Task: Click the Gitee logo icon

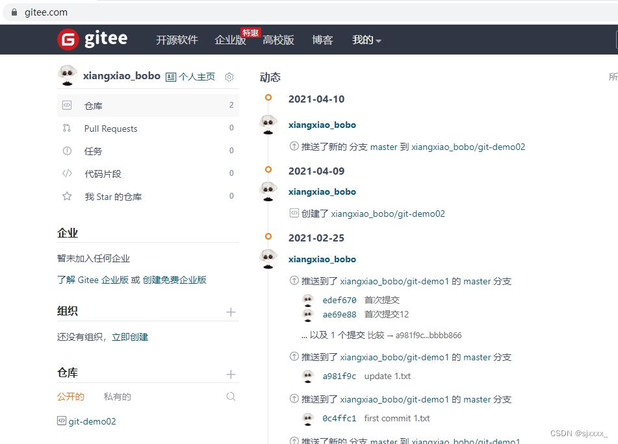Action: (x=68, y=40)
